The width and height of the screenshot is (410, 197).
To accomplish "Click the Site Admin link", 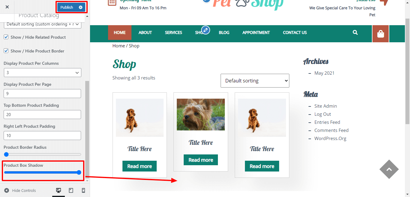I will pyautogui.click(x=326, y=106).
